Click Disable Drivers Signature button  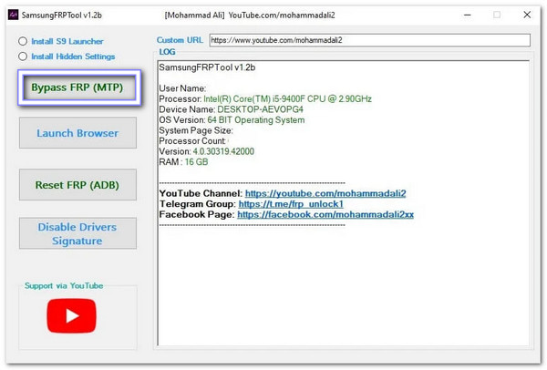pos(77,233)
